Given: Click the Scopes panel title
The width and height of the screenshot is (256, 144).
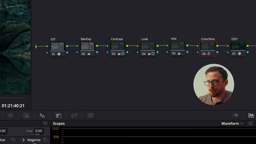Looking at the screenshot, I should pyautogui.click(x=59, y=124).
